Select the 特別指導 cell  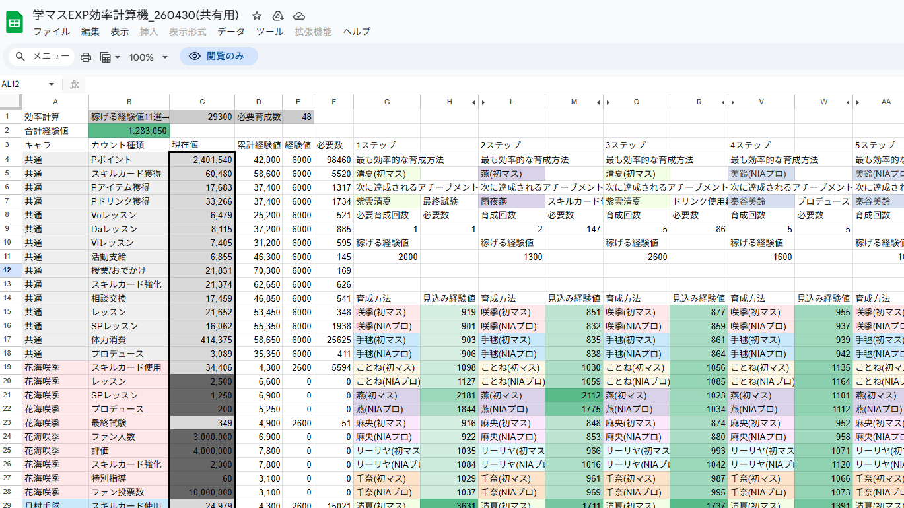[x=129, y=478]
